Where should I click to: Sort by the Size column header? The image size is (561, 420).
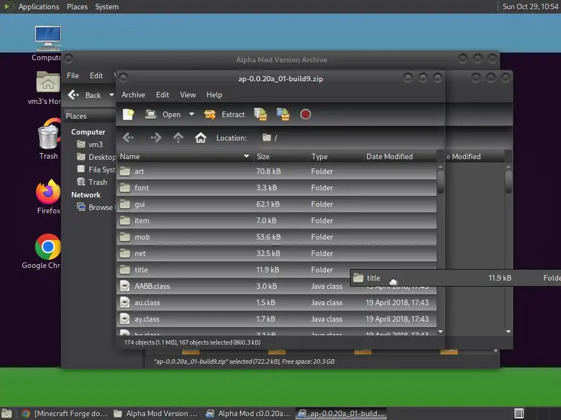[x=281, y=156]
